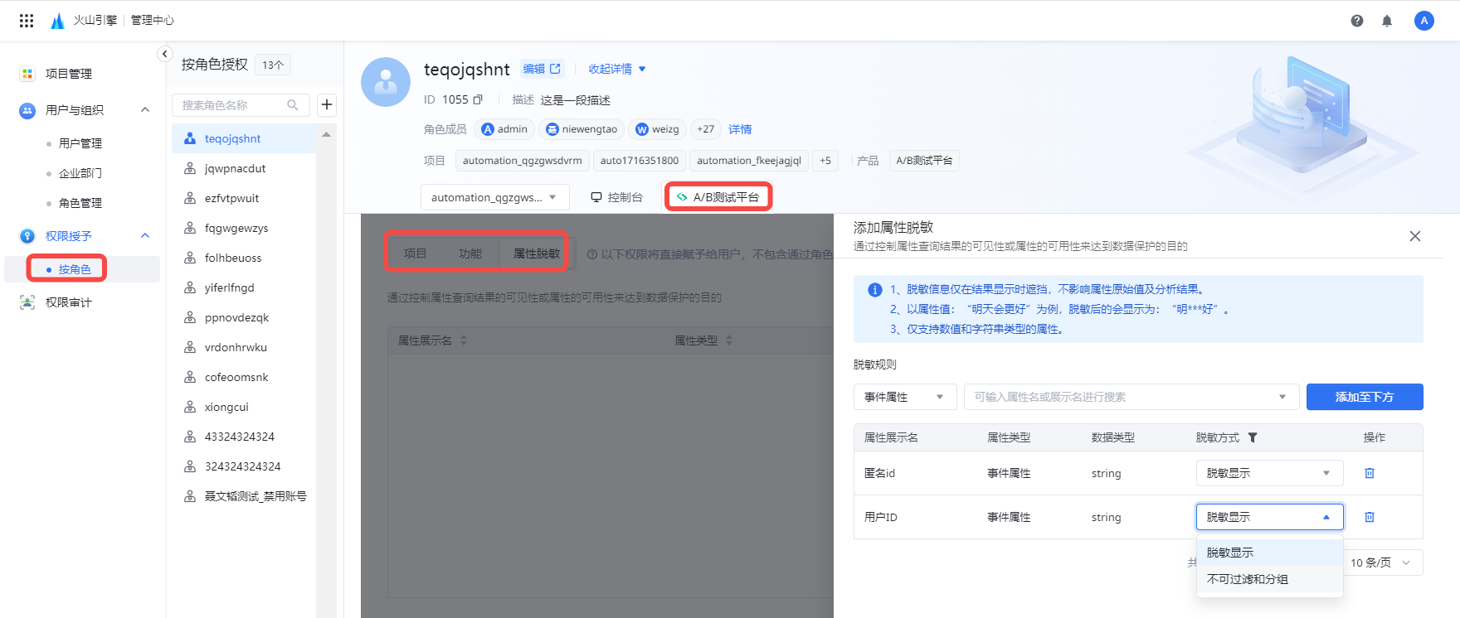Switch to the 控制台 tab
1460x618 pixels.
(x=616, y=197)
